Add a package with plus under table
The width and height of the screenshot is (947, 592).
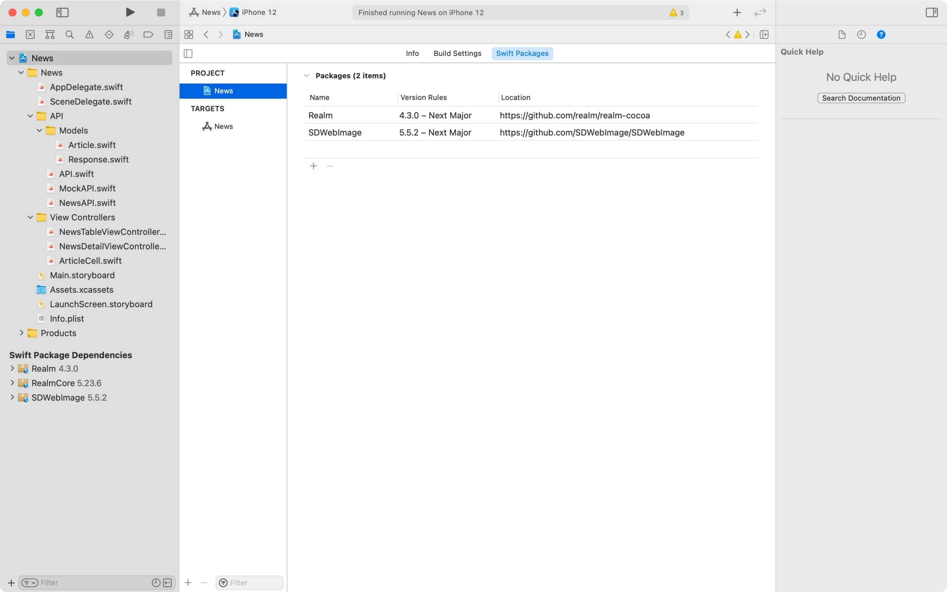click(x=313, y=166)
